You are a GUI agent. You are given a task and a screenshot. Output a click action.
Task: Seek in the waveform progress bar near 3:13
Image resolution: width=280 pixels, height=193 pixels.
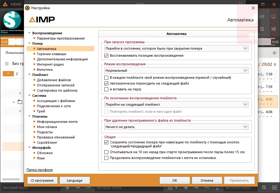pos(12,42)
